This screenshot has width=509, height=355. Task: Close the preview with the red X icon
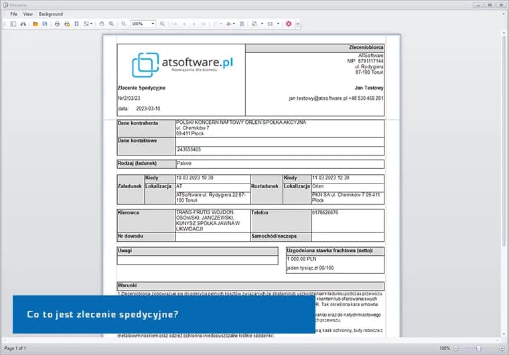[289, 23]
